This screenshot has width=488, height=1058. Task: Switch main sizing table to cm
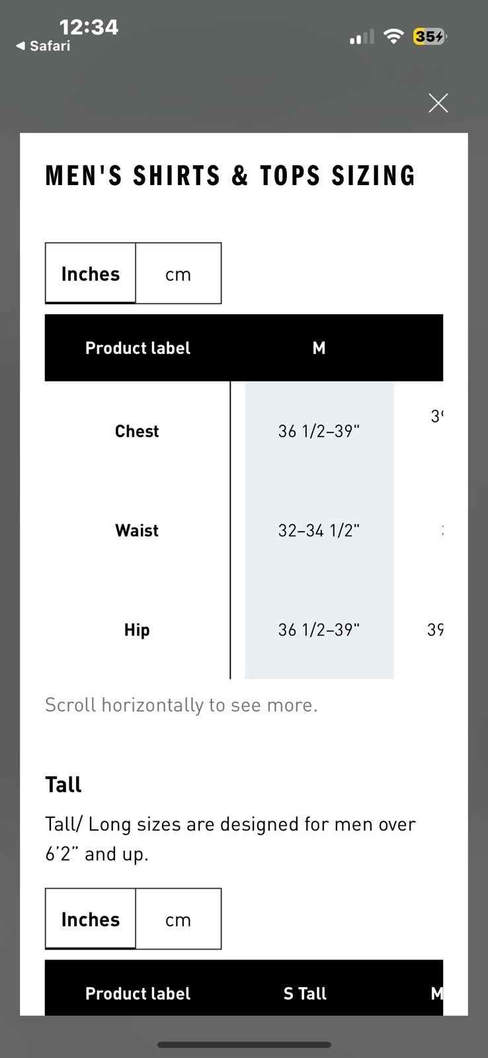click(179, 274)
